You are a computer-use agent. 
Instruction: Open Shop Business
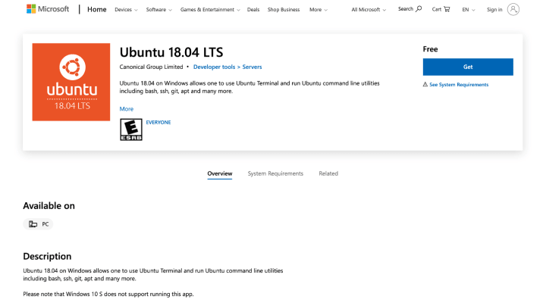click(x=284, y=10)
